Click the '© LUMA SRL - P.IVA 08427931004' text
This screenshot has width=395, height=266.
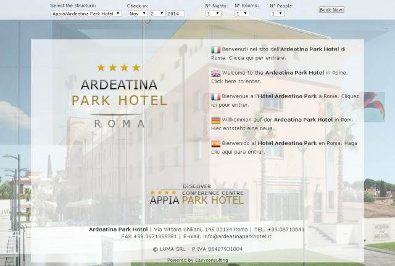[197, 249]
